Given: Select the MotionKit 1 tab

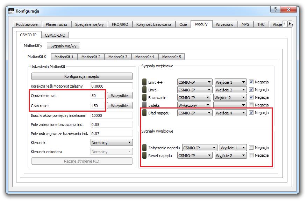Looking at the screenshot, I should click(64, 57).
